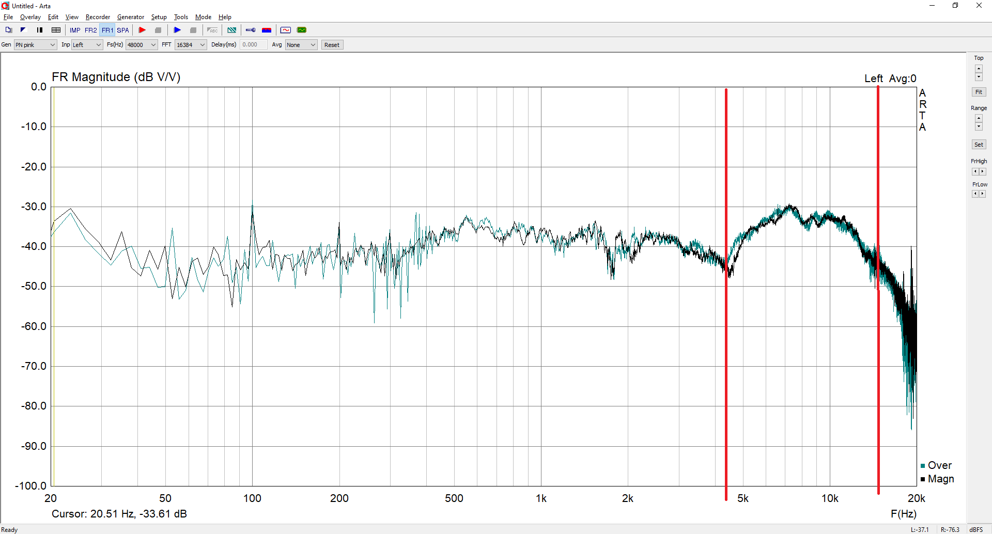Open the Overlay menu
This screenshot has width=992, height=534.
(30, 17)
